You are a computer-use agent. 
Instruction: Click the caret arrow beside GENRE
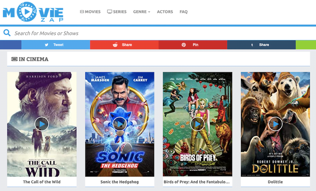point(149,12)
